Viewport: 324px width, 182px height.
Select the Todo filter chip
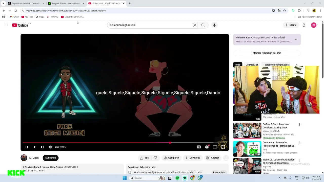tap(238, 65)
